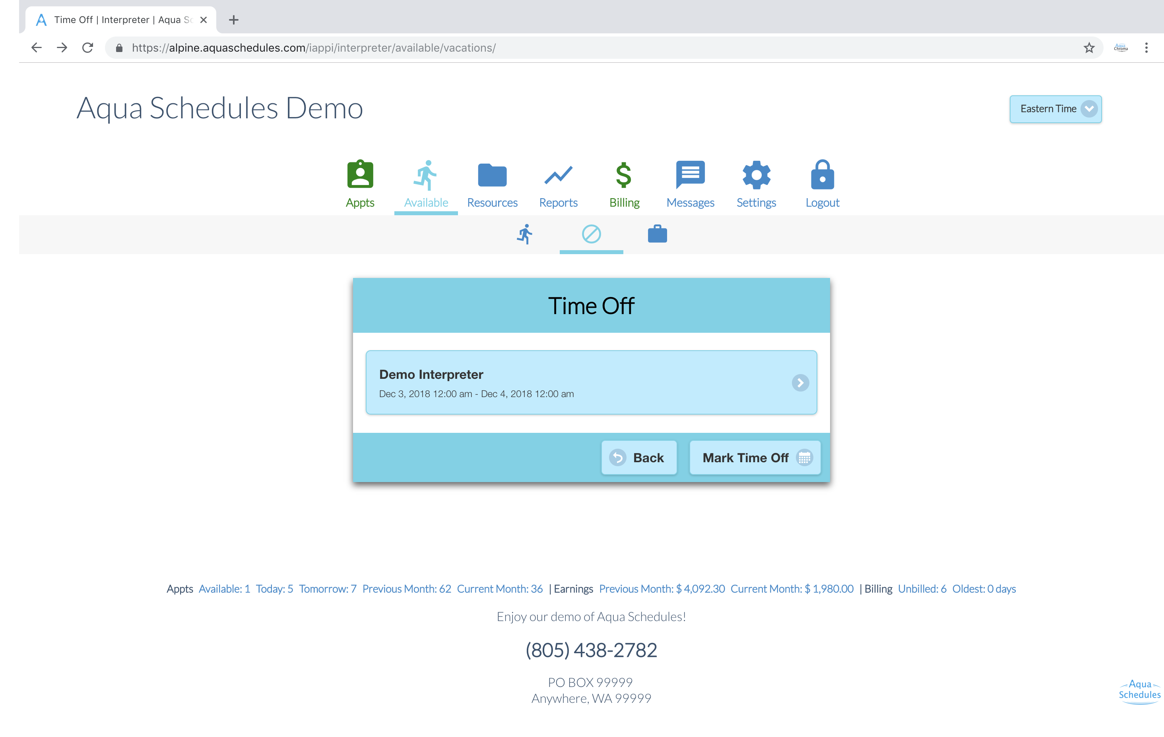Screen dimensions: 1164x737
Task: Go back in browser history
Action: coord(36,48)
